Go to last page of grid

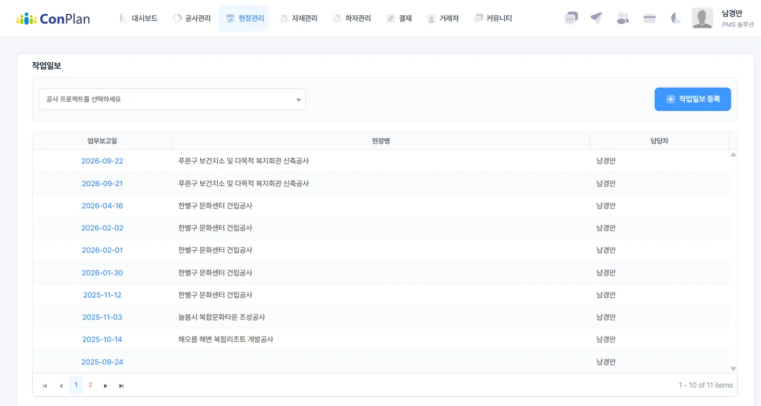coord(122,386)
